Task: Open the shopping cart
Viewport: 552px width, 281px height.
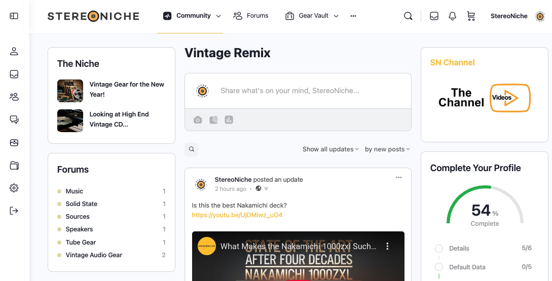Action: click(471, 16)
